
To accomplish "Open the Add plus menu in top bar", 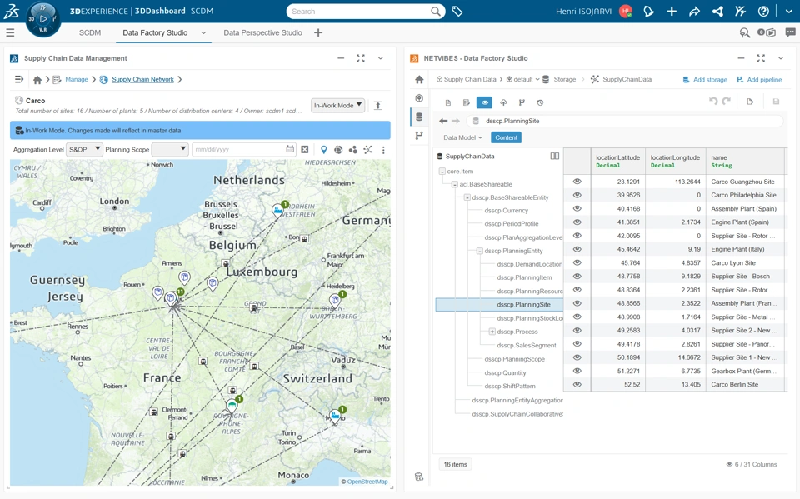I will pyautogui.click(x=672, y=11).
